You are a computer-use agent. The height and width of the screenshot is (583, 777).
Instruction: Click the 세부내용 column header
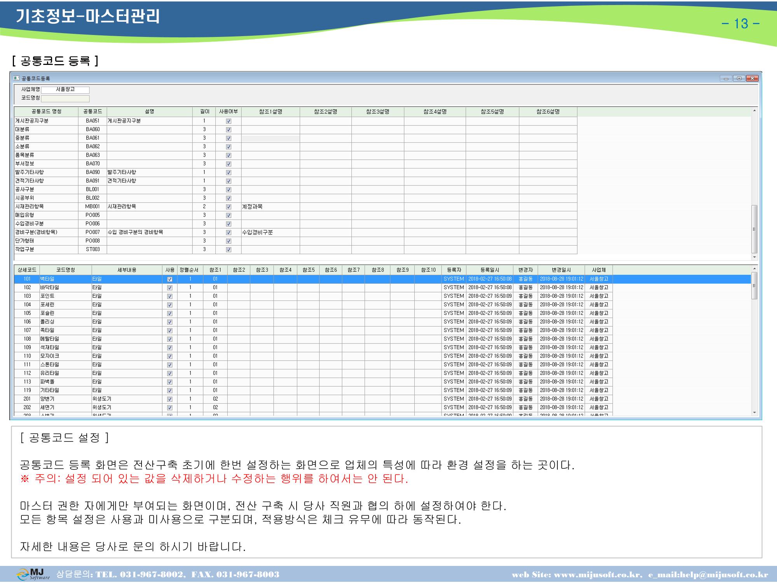click(127, 270)
